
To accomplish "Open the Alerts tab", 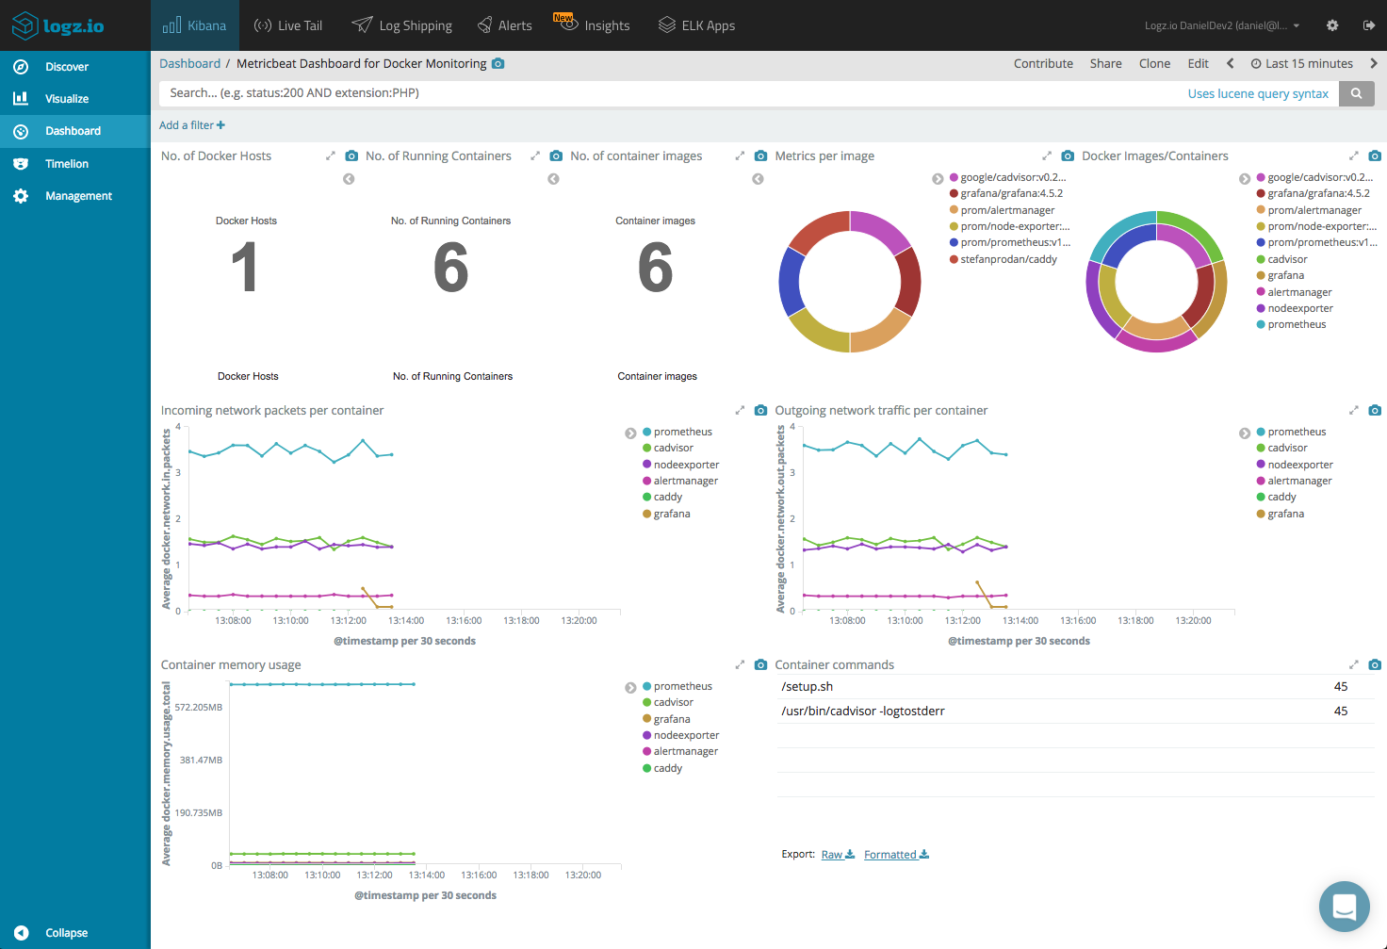I will pyautogui.click(x=505, y=25).
